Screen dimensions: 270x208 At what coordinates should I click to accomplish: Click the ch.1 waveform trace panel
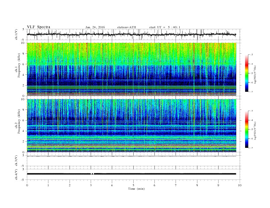pos(134,34)
